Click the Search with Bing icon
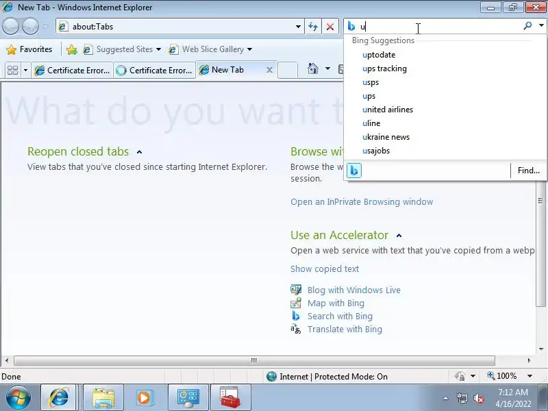548x411 pixels. (x=296, y=316)
